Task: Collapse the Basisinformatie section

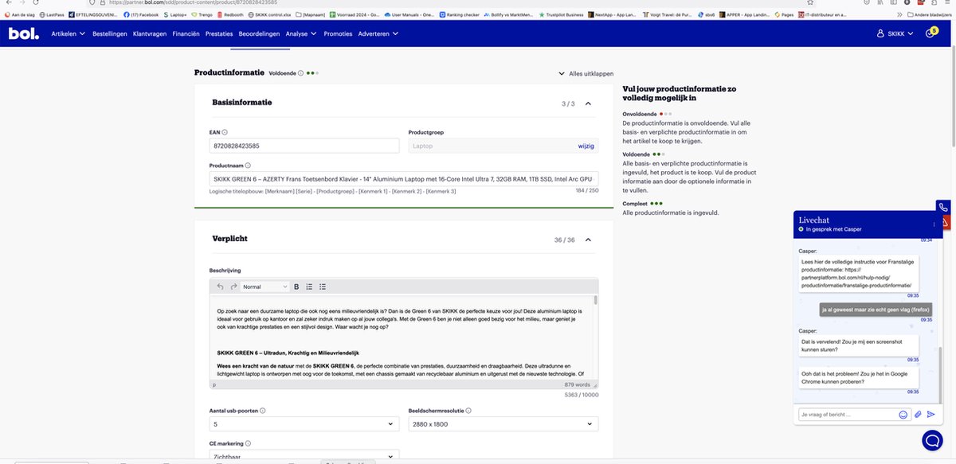Action: (588, 103)
